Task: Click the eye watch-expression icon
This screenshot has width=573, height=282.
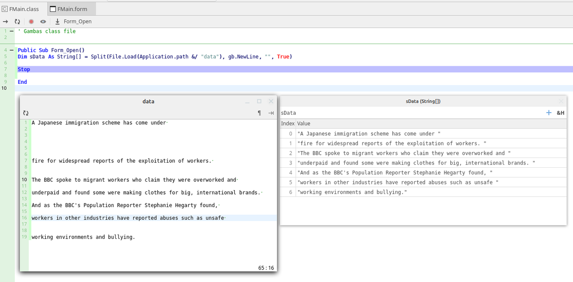Action: [x=43, y=22]
